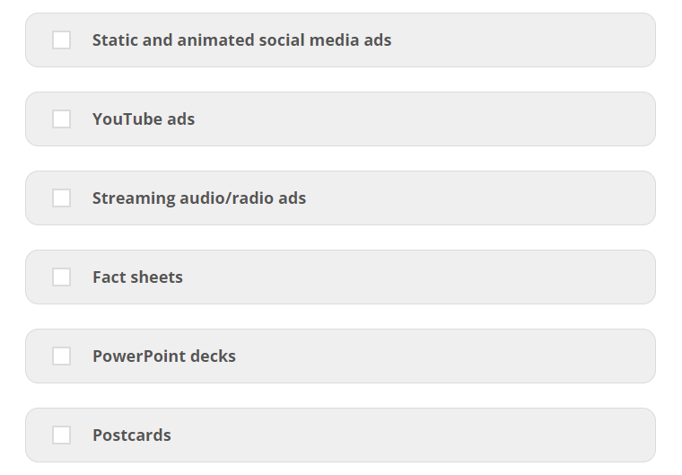The image size is (682, 475).
Task: Click the 'Static and animated social media ads' label
Action: click(x=241, y=40)
